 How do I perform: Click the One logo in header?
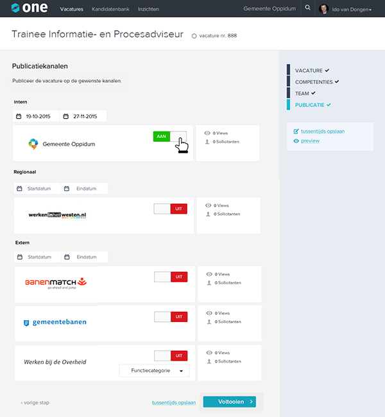30,9
